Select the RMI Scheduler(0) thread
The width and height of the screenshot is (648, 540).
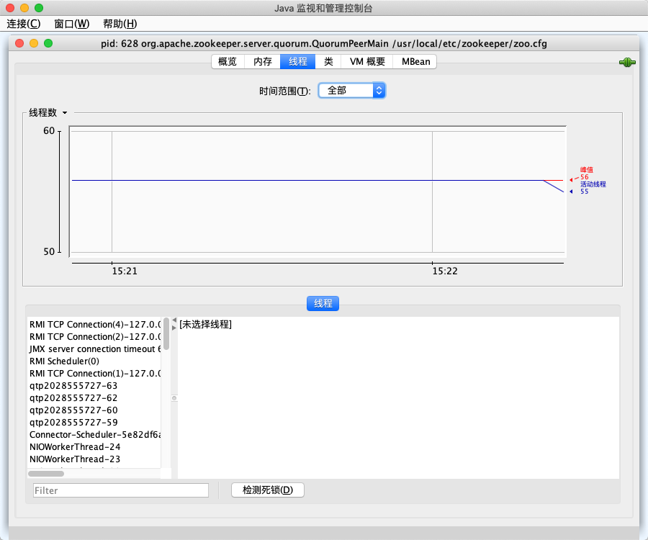coord(94,361)
